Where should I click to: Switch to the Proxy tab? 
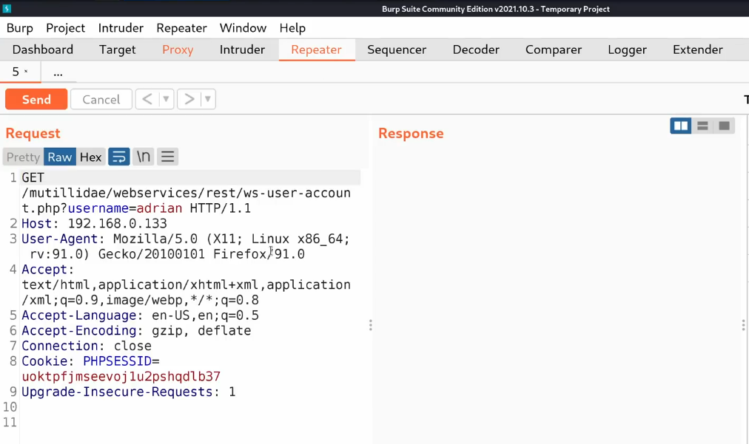pyautogui.click(x=178, y=49)
